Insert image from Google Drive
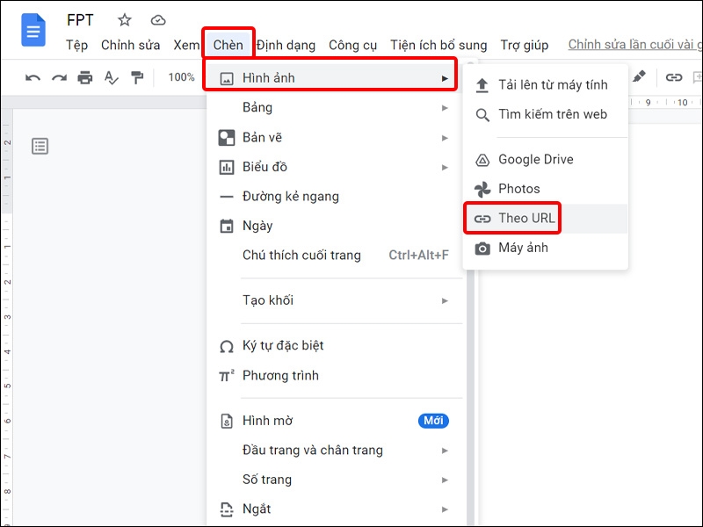Viewport: 703px width, 527px height. [x=545, y=160]
